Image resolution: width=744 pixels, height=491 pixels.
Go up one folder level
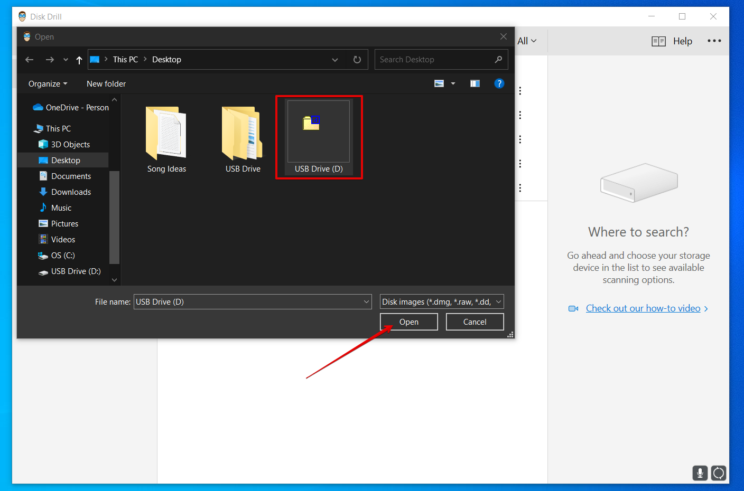tap(79, 60)
